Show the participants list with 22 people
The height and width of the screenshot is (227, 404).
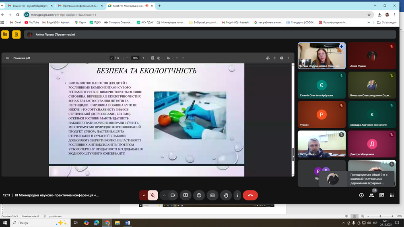click(x=371, y=195)
